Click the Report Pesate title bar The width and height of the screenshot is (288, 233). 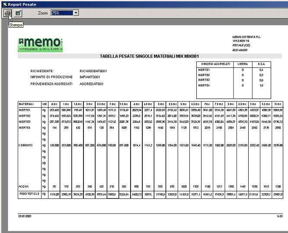click(x=145, y=4)
